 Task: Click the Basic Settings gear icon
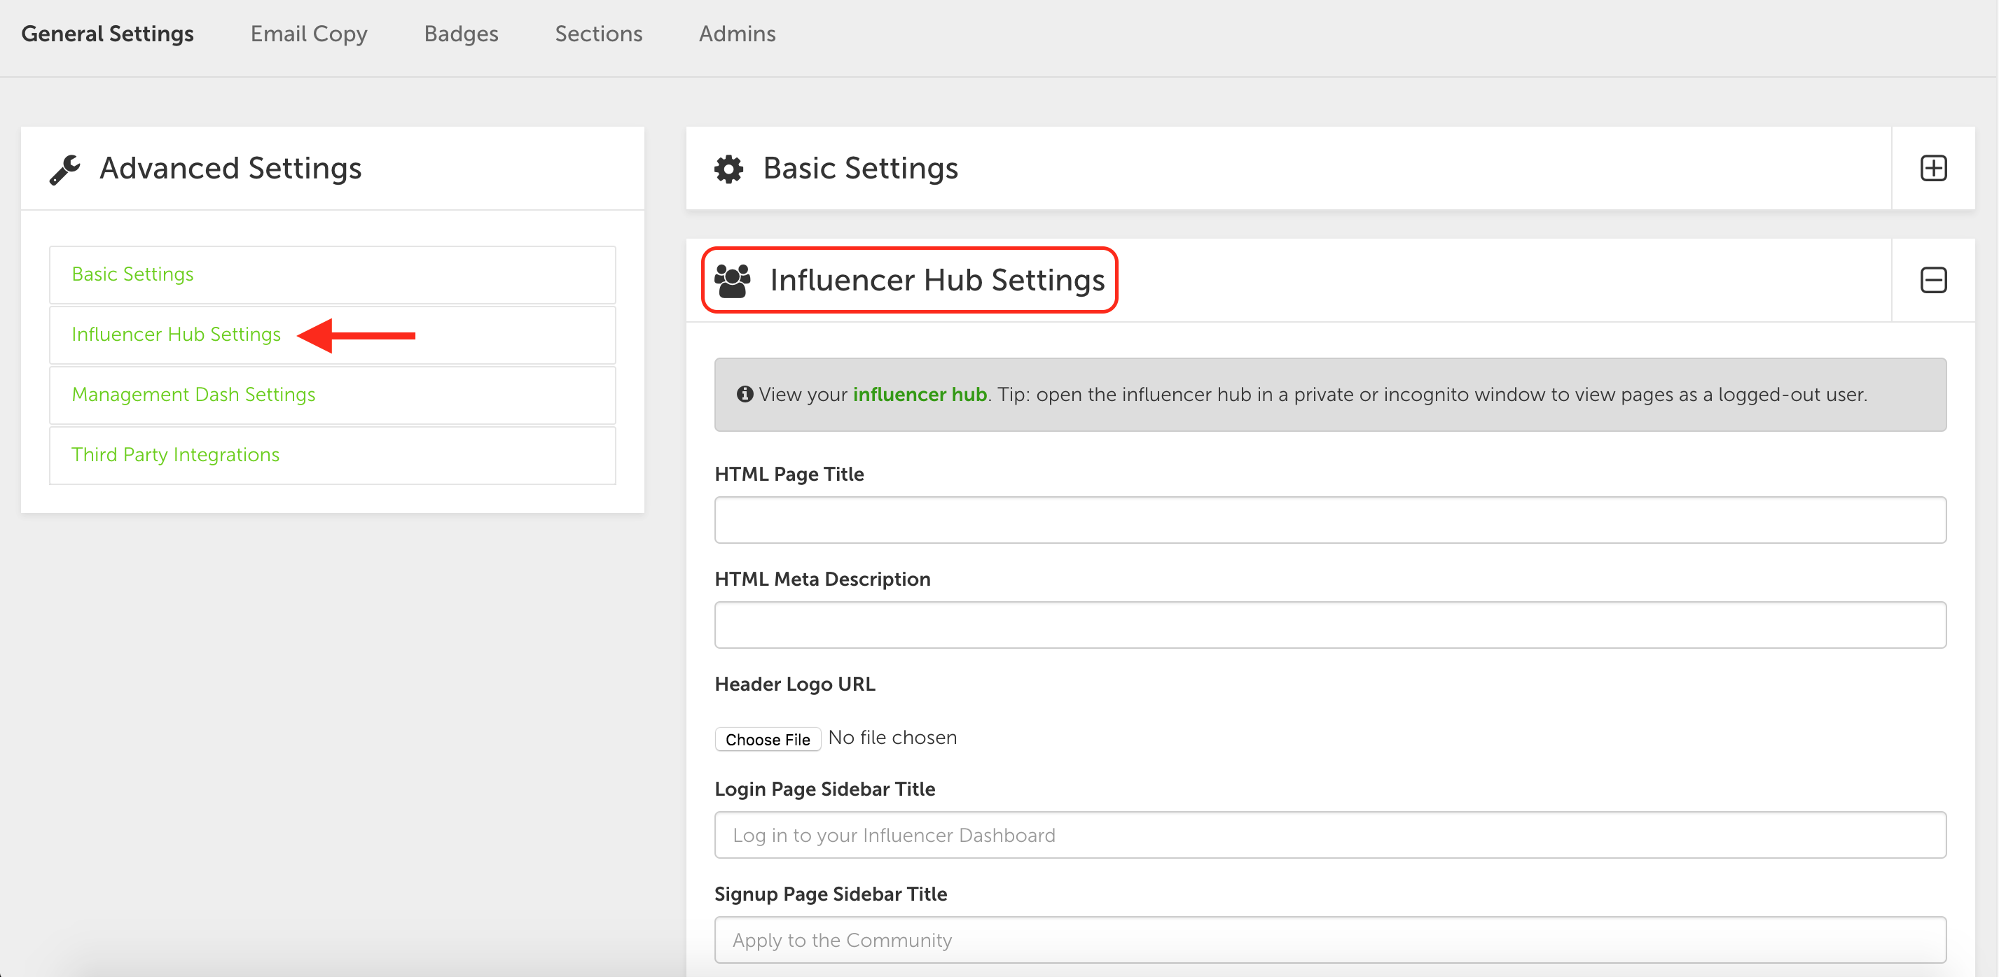(728, 168)
